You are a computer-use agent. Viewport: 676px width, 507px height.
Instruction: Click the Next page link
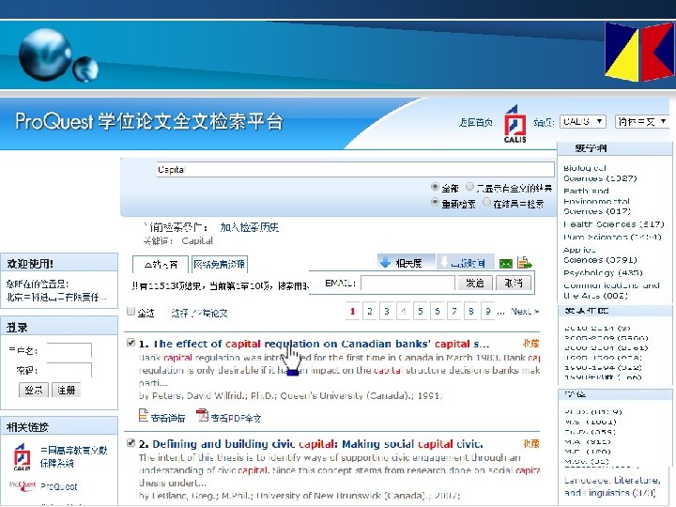point(525,312)
